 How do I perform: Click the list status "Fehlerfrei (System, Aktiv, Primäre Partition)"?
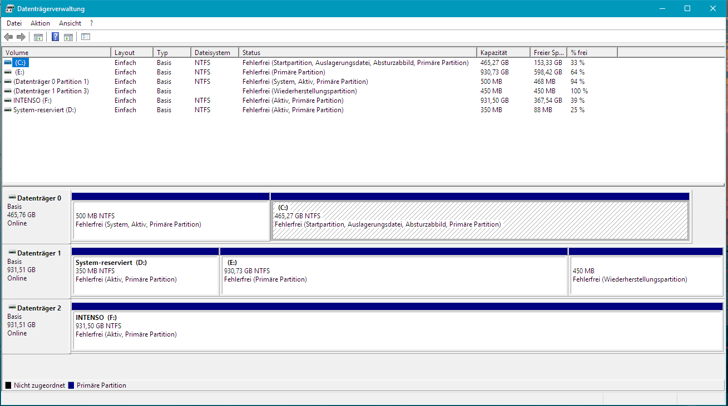point(305,82)
